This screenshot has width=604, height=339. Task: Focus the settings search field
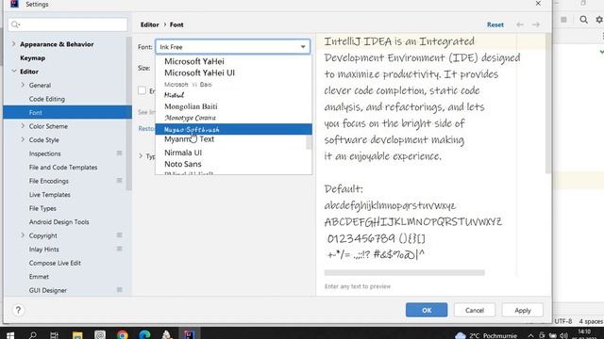(68, 24)
